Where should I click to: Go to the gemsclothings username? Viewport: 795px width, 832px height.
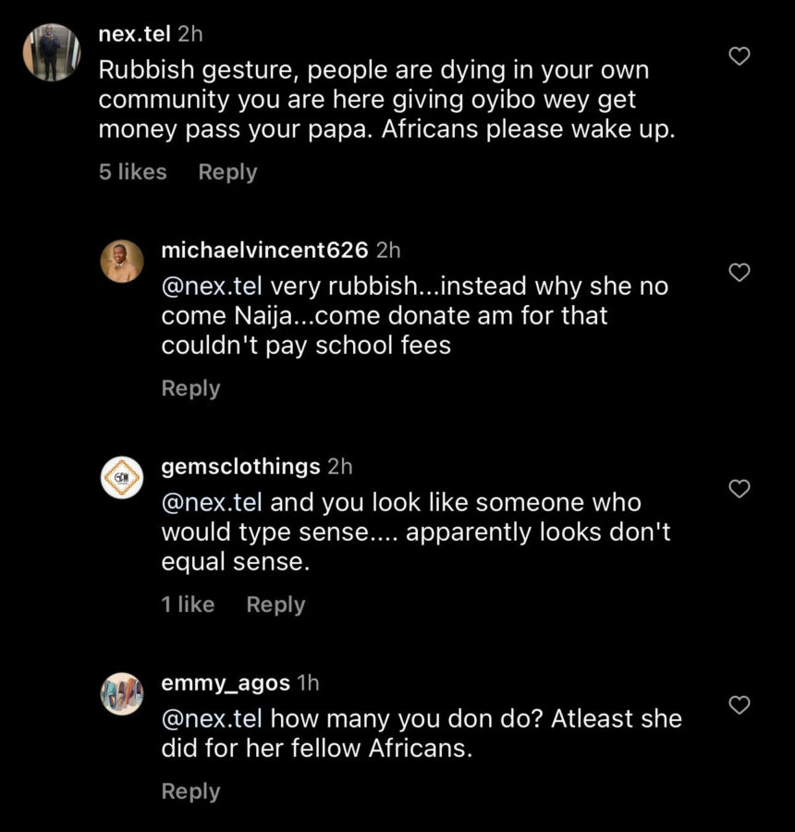pos(240,467)
